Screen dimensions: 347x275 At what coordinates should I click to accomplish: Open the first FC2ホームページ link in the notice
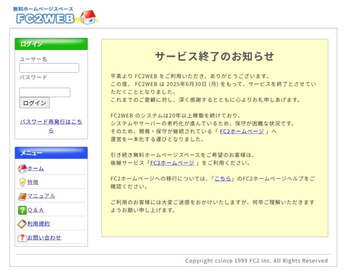pos(242,131)
